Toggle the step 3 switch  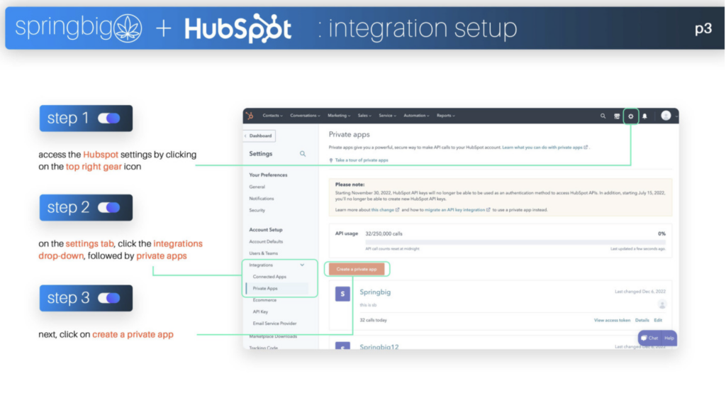109,297
